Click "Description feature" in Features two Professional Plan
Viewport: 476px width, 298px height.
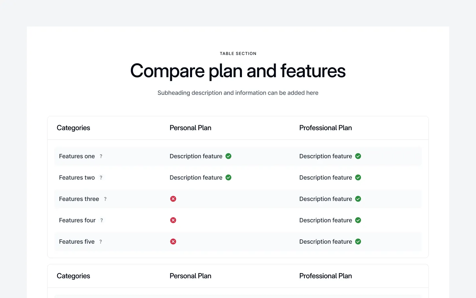(326, 177)
